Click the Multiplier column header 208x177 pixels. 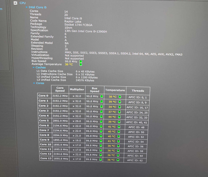tap(77, 90)
